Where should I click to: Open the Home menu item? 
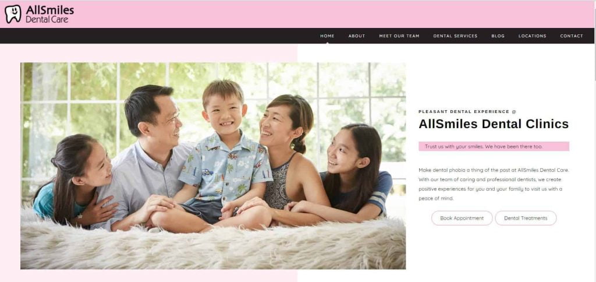327,36
